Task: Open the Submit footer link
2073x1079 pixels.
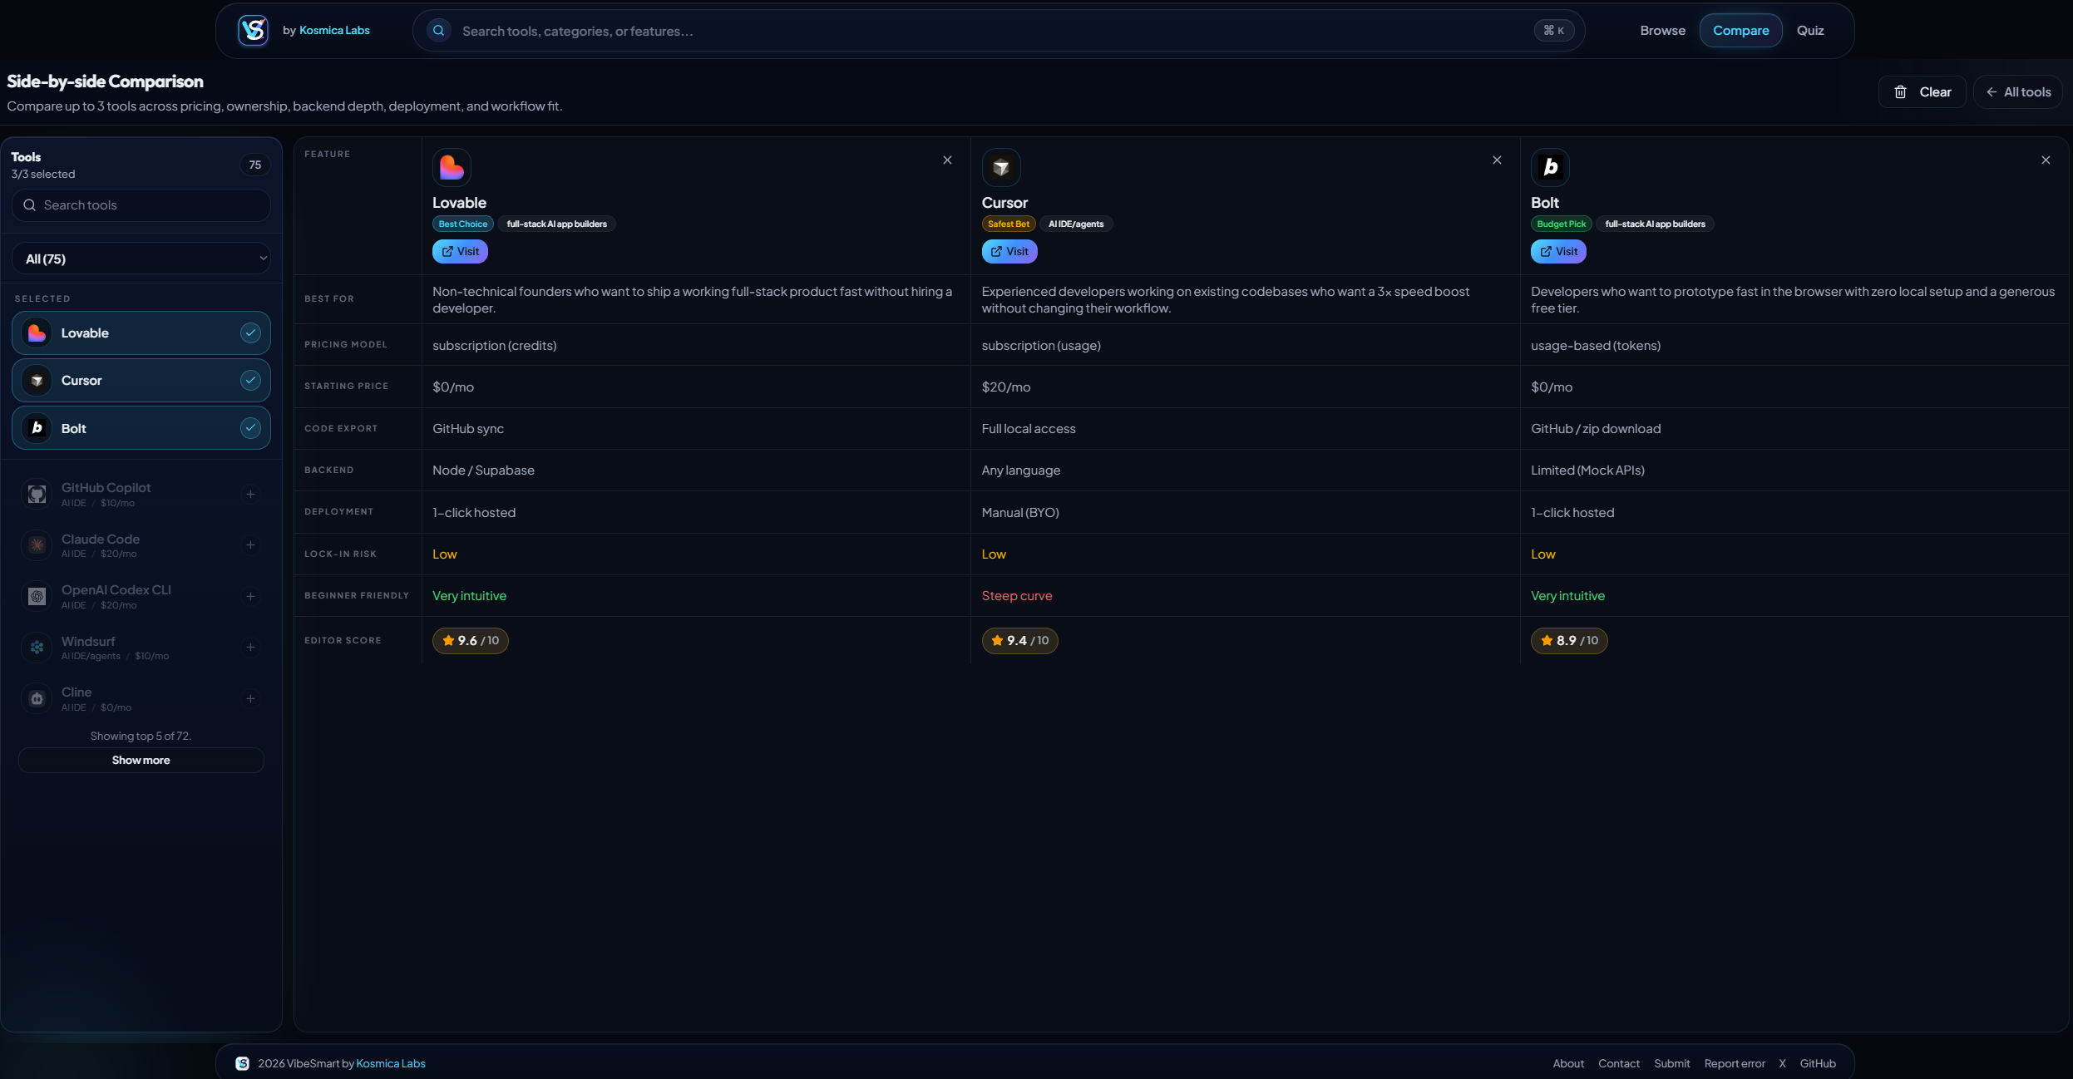Action: 1671,1063
